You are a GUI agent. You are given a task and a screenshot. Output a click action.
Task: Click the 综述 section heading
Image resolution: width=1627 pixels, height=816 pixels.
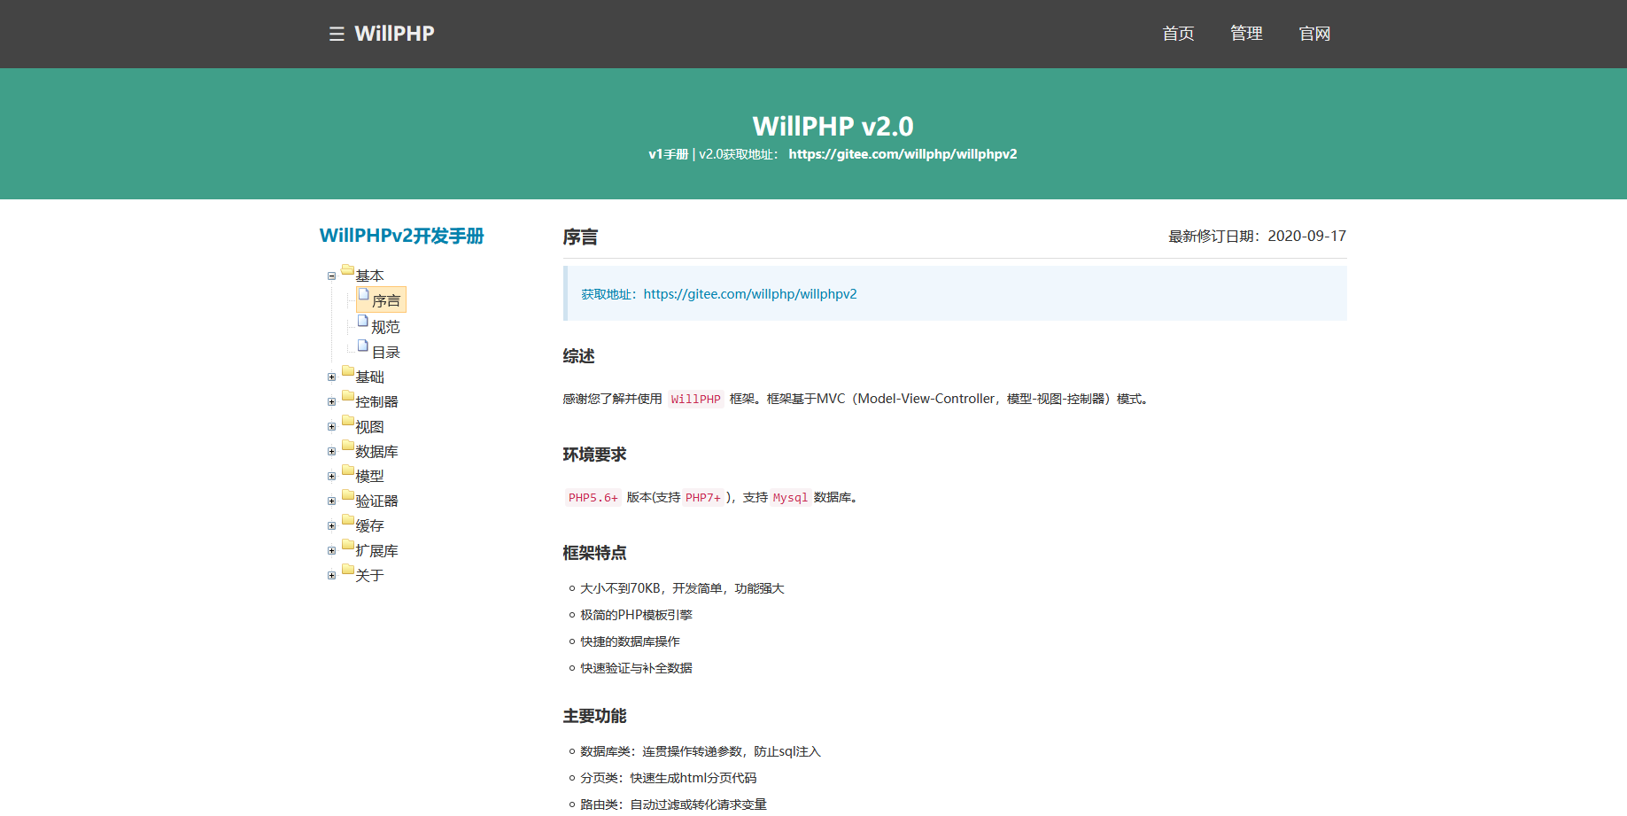click(578, 356)
